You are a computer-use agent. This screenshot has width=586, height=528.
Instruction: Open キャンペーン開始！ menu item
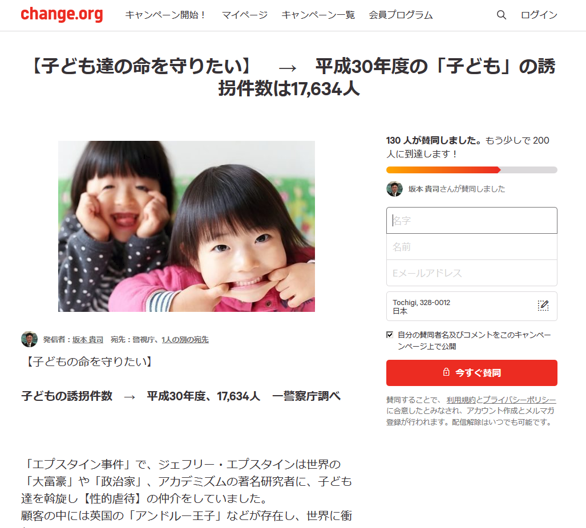point(166,15)
